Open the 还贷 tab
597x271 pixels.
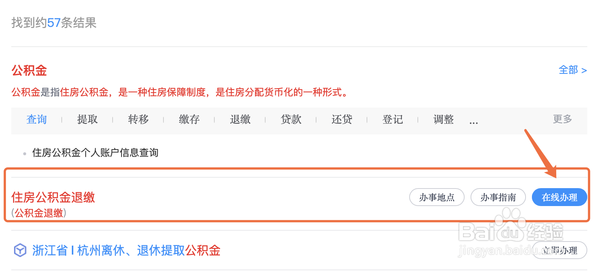342,119
